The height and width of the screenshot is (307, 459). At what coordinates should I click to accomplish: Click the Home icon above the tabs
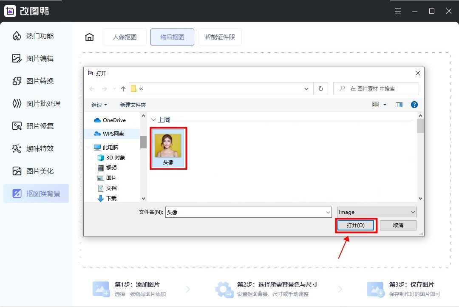tap(89, 37)
